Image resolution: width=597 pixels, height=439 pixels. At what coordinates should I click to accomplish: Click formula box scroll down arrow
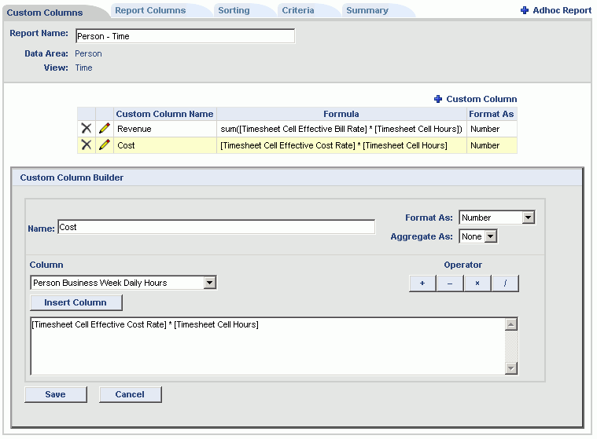point(511,368)
